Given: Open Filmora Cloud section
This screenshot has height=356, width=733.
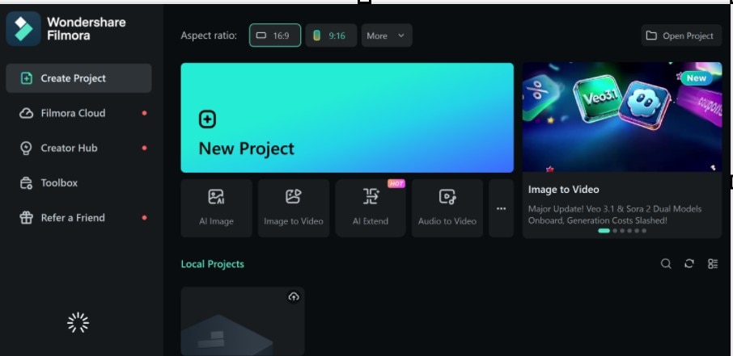Looking at the screenshot, I should tap(78, 113).
